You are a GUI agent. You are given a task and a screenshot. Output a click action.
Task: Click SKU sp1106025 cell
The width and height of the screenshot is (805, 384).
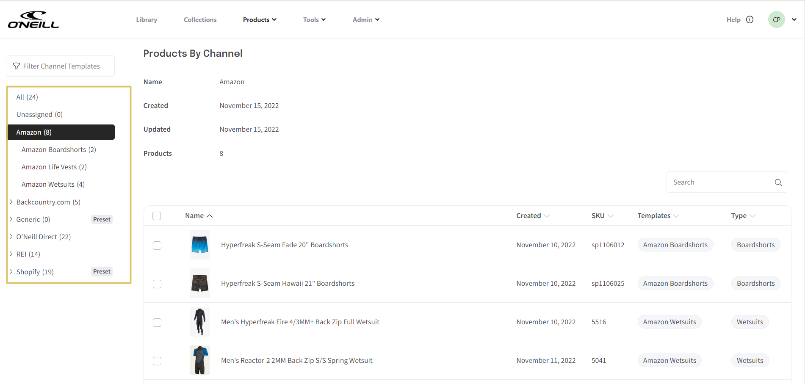click(608, 283)
